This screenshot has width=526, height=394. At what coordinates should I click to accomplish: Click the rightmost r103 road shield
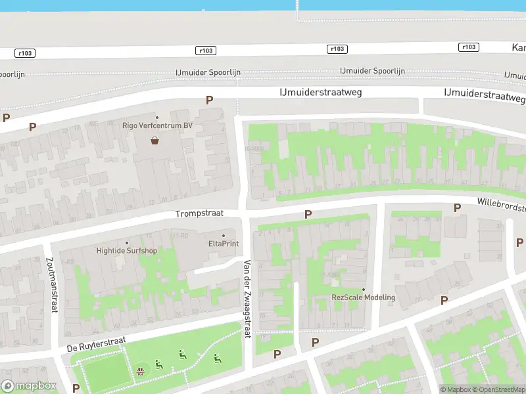coord(469,47)
